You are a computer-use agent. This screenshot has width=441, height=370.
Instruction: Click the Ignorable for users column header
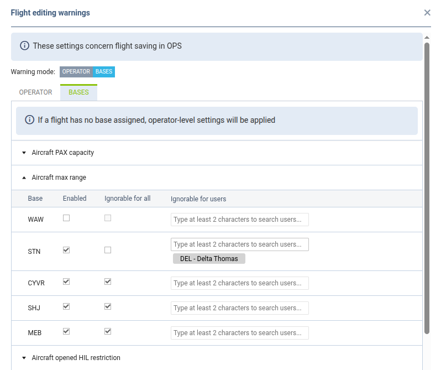198,199
